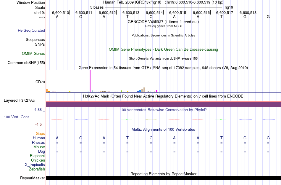Viewport: 281px width, 185px height.
Task: Click the black RepeatMasker element bar
Action: pyautogui.click(x=163, y=178)
